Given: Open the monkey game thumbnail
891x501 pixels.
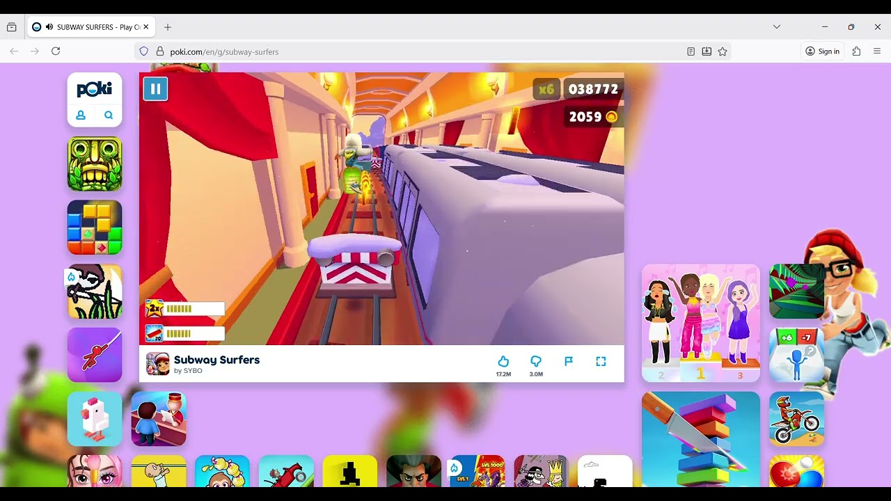Looking at the screenshot, I should [223, 471].
